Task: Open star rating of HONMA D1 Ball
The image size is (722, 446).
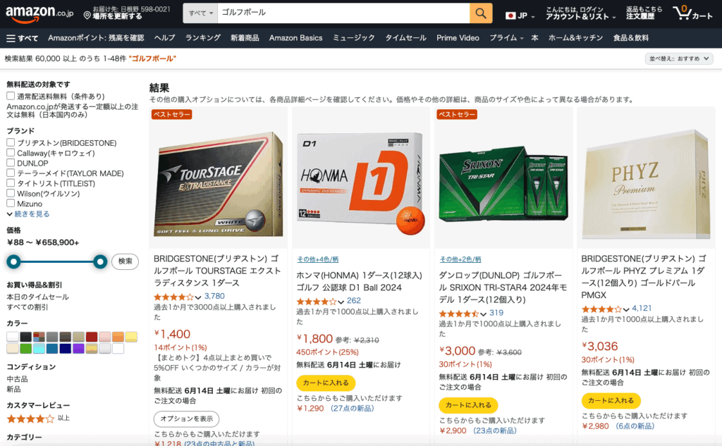Action: (319, 302)
